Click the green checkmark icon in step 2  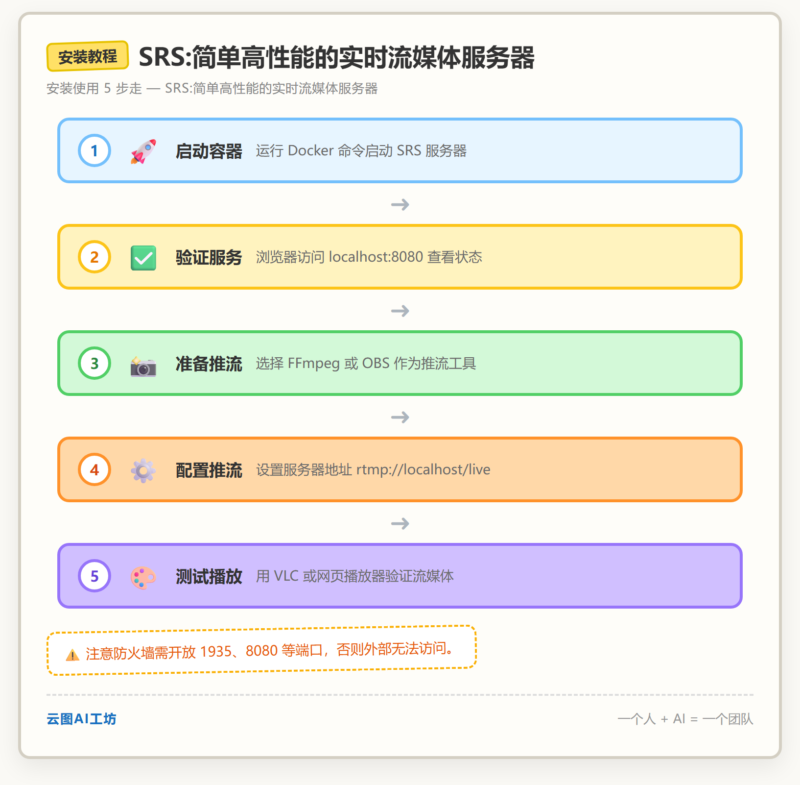pyautogui.click(x=143, y=258)
